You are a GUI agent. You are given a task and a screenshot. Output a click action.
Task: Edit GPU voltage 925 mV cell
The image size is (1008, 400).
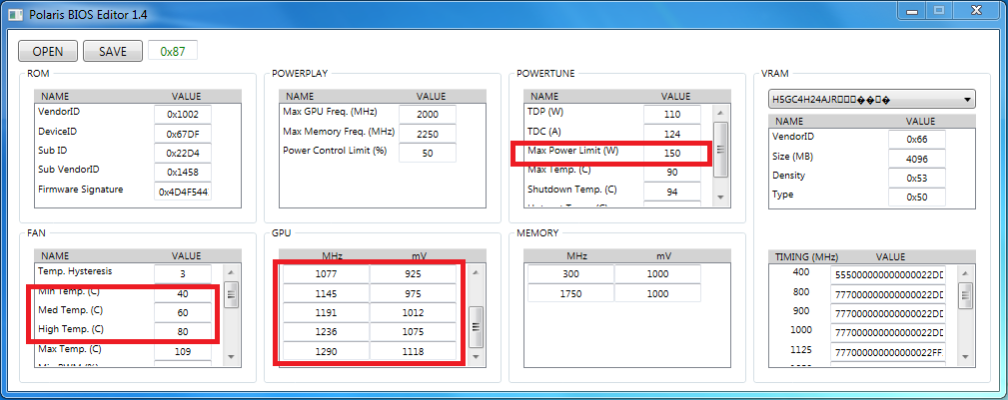(413, 274)
